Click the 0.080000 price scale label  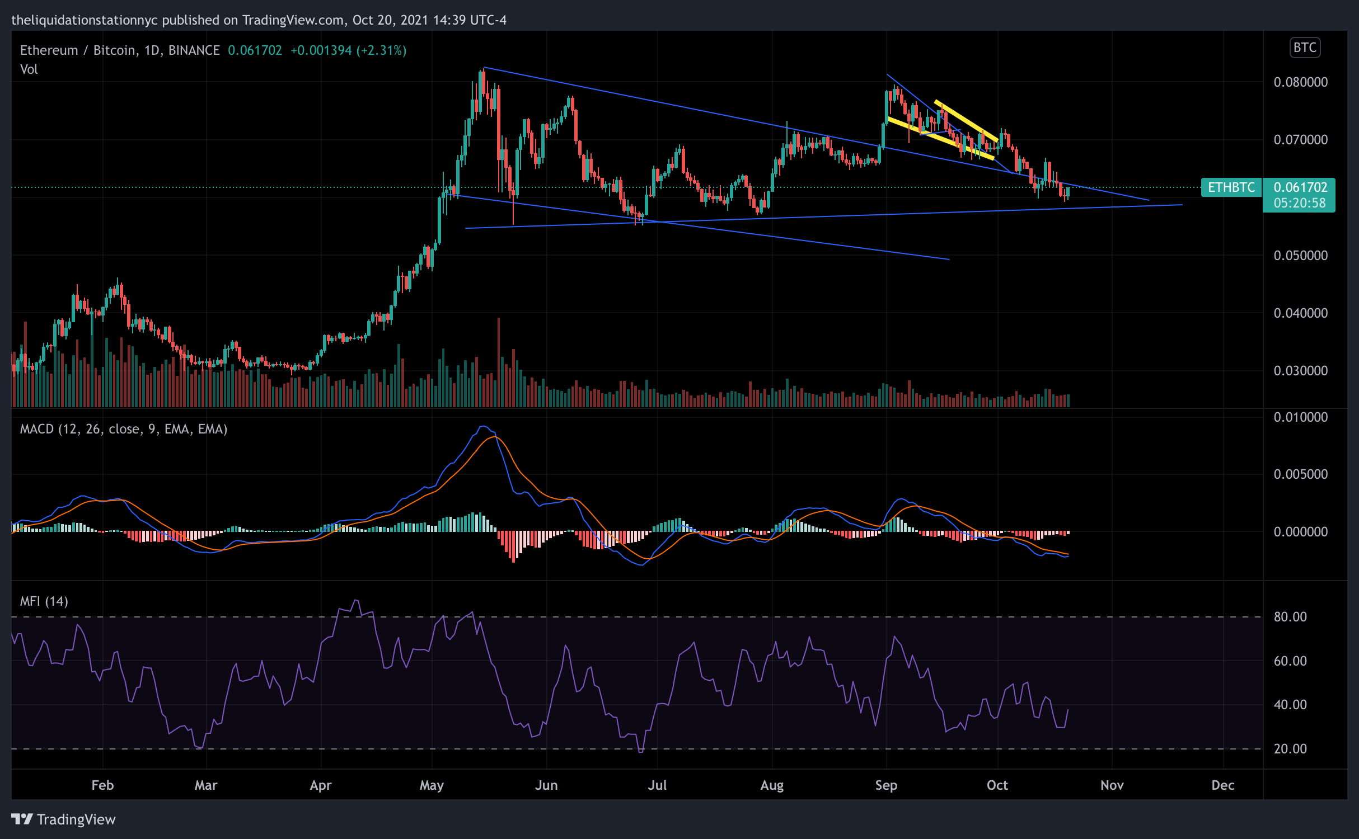tap(1300, 82)
